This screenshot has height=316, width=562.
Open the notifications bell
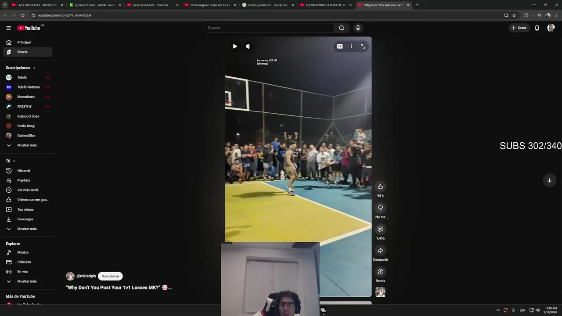pyautogui.click(x=537, y=28)
